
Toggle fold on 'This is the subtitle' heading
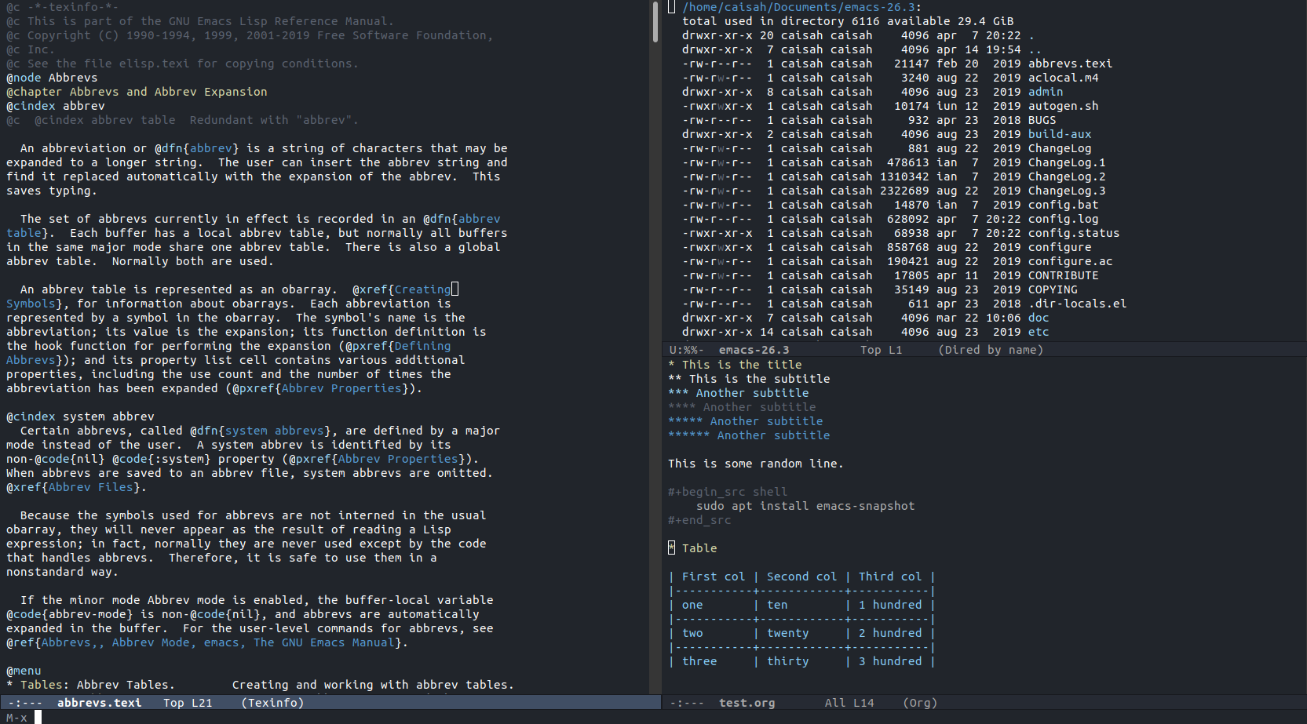[x=749, y=379]
